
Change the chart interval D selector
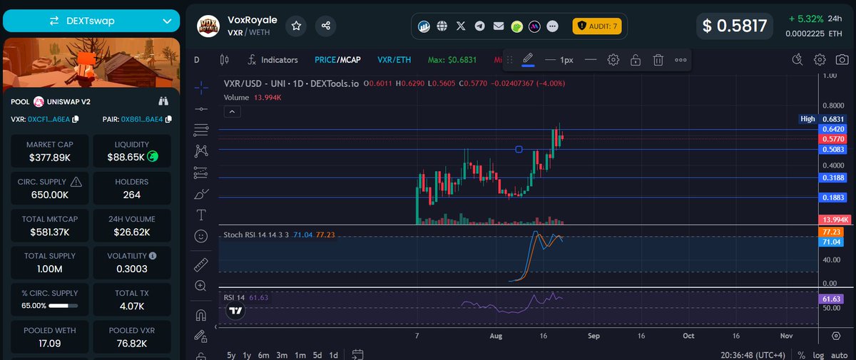coord(197,60)
